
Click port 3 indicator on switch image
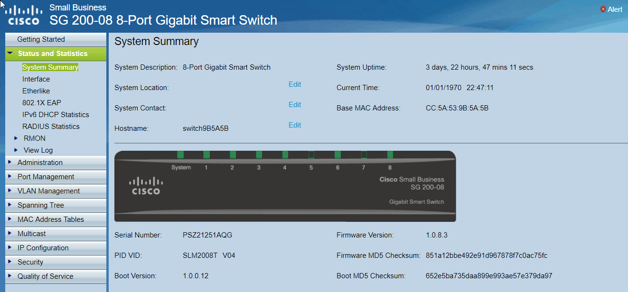point(259,155)
